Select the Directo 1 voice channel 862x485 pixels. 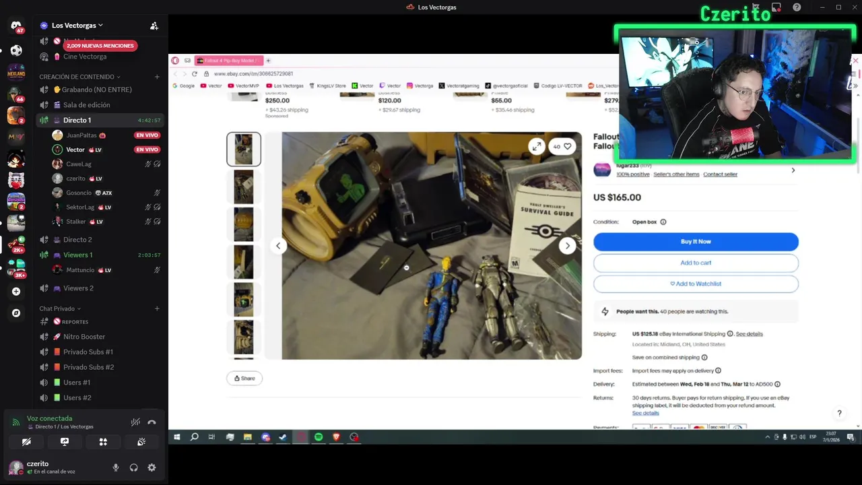[x=100, y=120]
